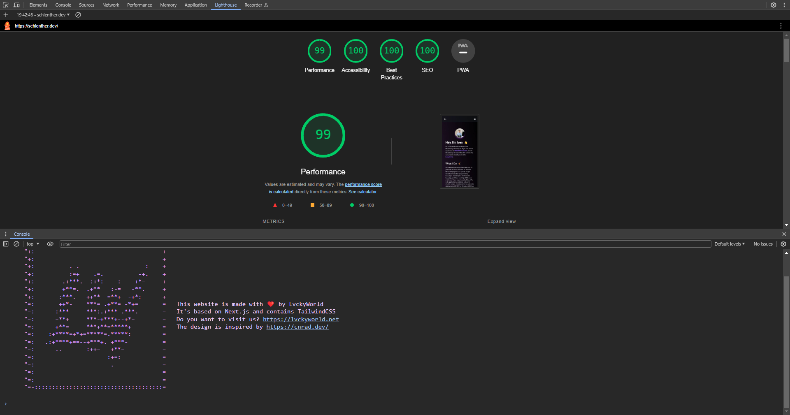Jump to Accessibility score gauge

click(x=355, y=51)
